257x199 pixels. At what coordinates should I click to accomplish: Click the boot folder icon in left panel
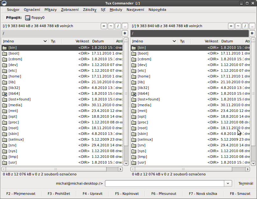click(4, 54)
